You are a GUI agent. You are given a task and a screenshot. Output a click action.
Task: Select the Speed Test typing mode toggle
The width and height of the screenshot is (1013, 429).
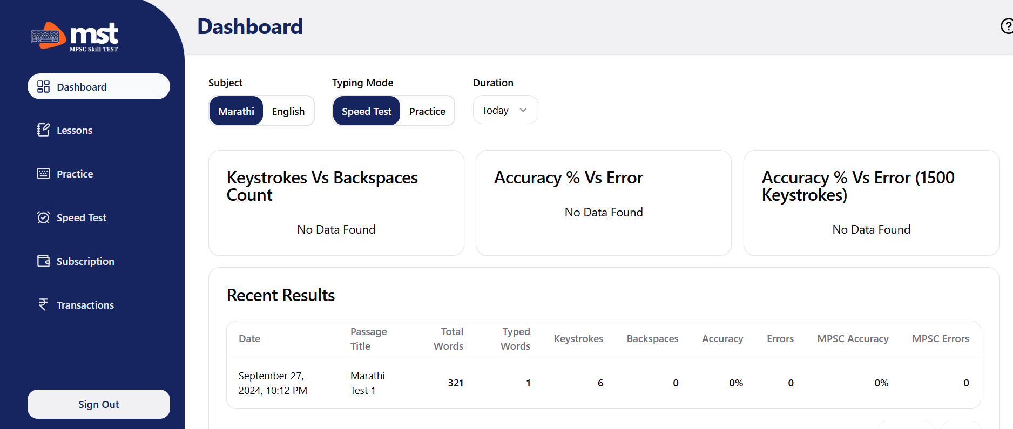coord(367,111)
